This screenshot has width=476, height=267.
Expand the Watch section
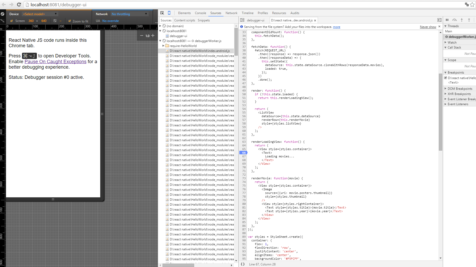click(445, 42)
